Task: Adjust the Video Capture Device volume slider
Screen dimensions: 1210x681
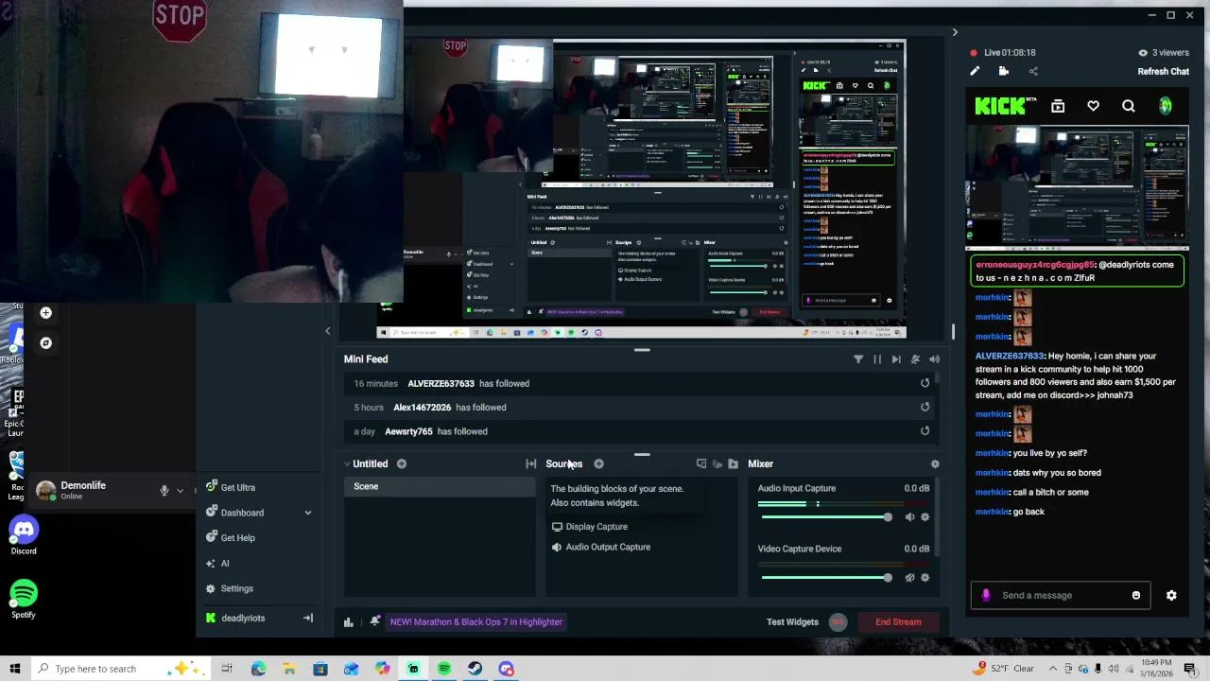Action: (x=825, y=577)
